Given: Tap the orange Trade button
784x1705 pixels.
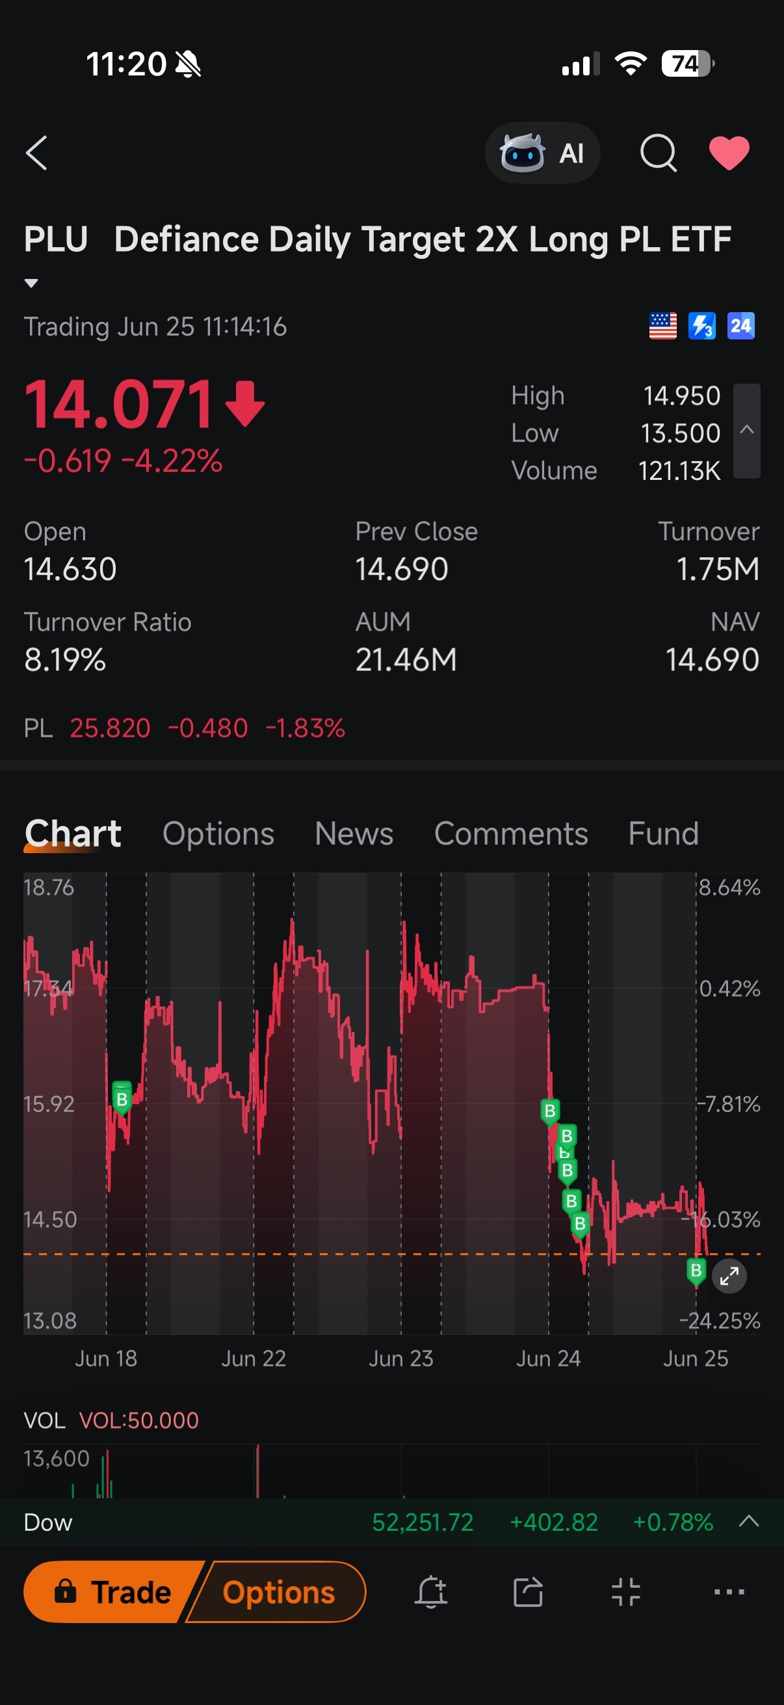Looking at the screenshot, I should tap(109, 1592).
